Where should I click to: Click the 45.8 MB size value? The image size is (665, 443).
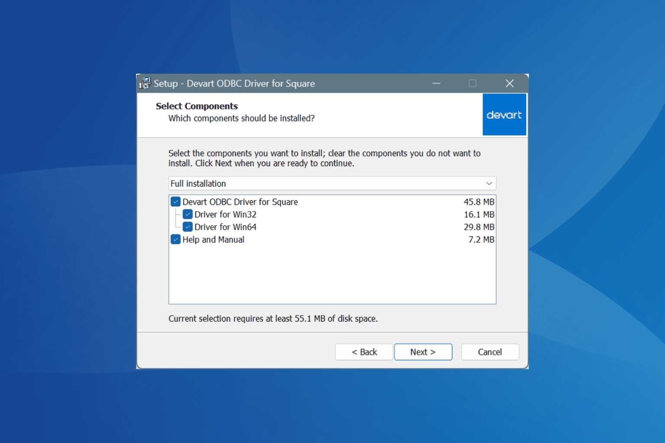tap(479, 202)
